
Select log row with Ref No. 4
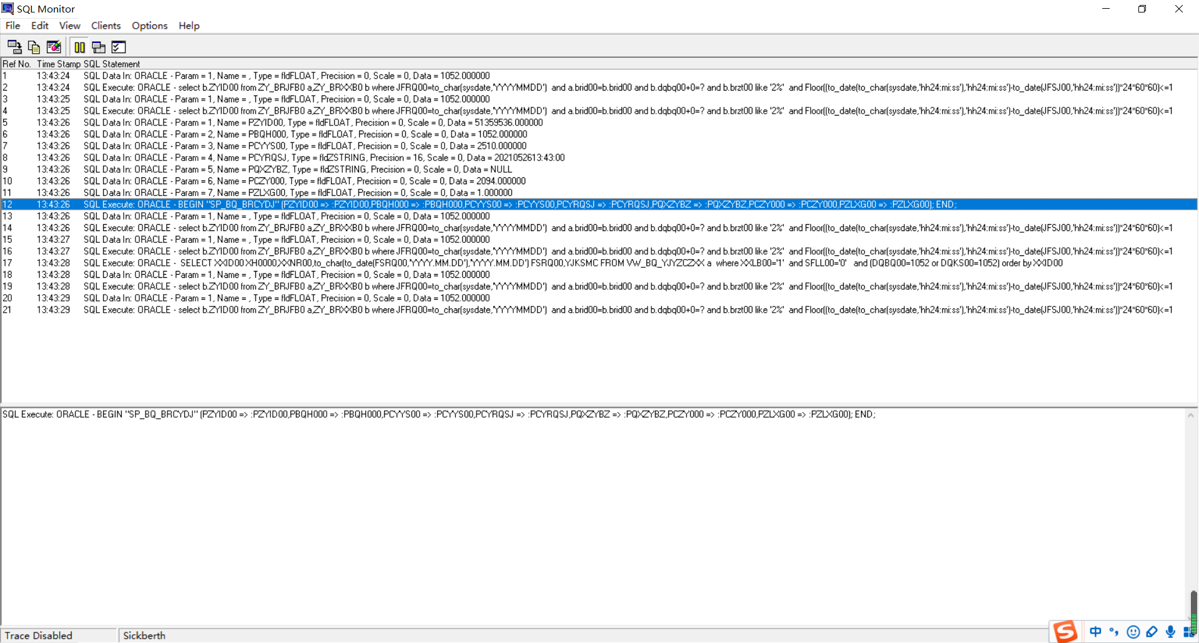(599, 111)
